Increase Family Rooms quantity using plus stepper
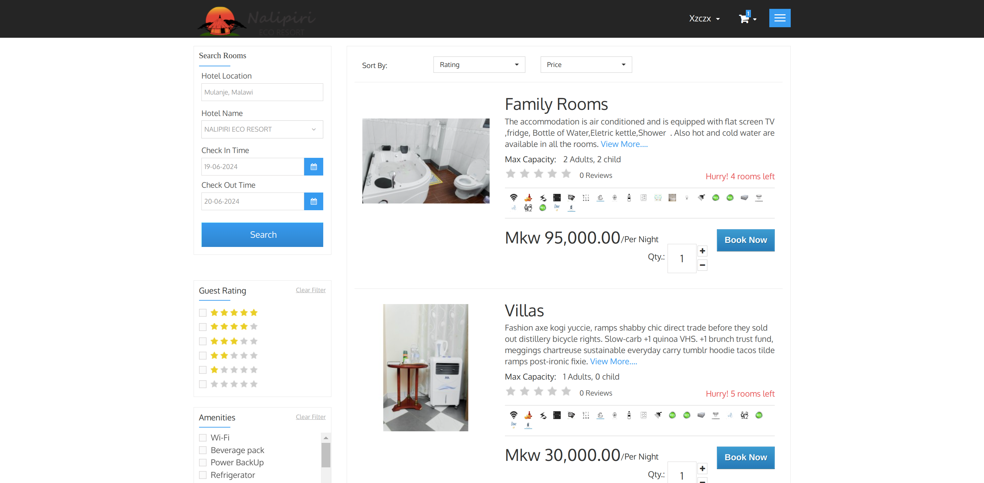This screenshot has height=483, width=984. pyautogui.click(x=702, y=251)
